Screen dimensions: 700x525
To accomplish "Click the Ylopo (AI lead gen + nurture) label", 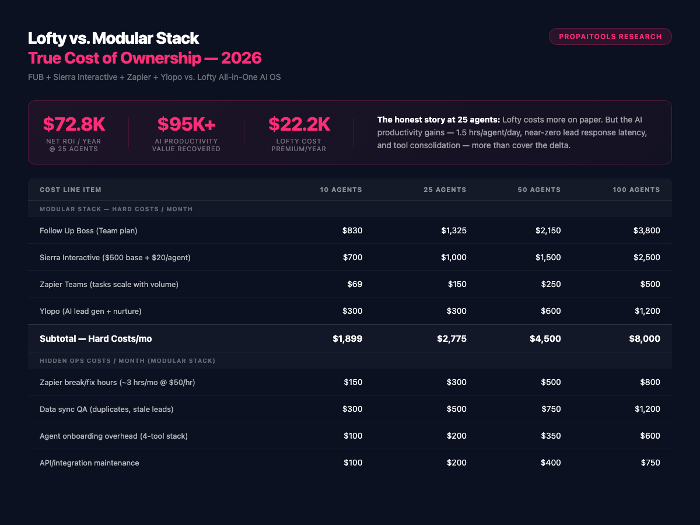I will click(90, 311).
